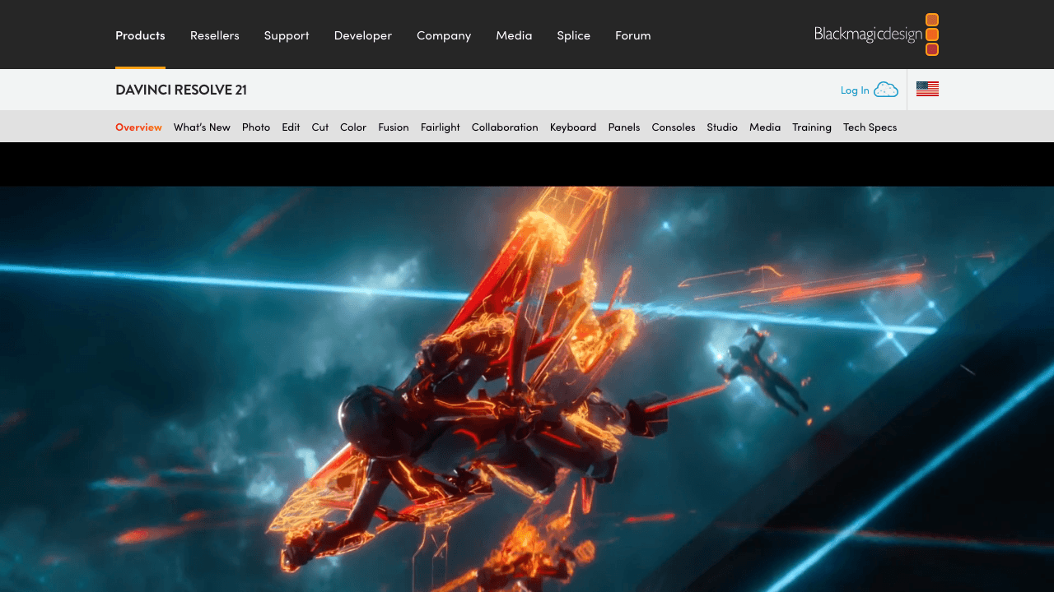This screenshot has height=592, width=1054.
Task: Open the Forum page
Action: click(x=633, y=35)
